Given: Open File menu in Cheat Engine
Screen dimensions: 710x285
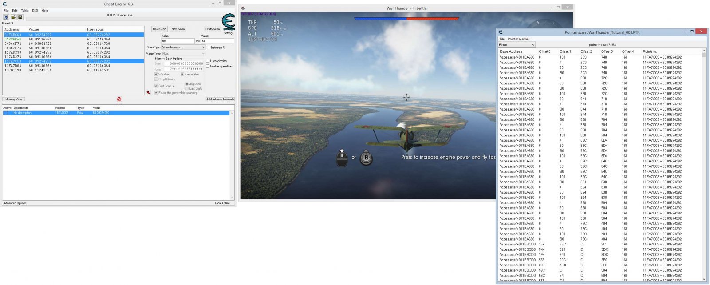Looking at the screenshot, I should click(x=6, y=11).
